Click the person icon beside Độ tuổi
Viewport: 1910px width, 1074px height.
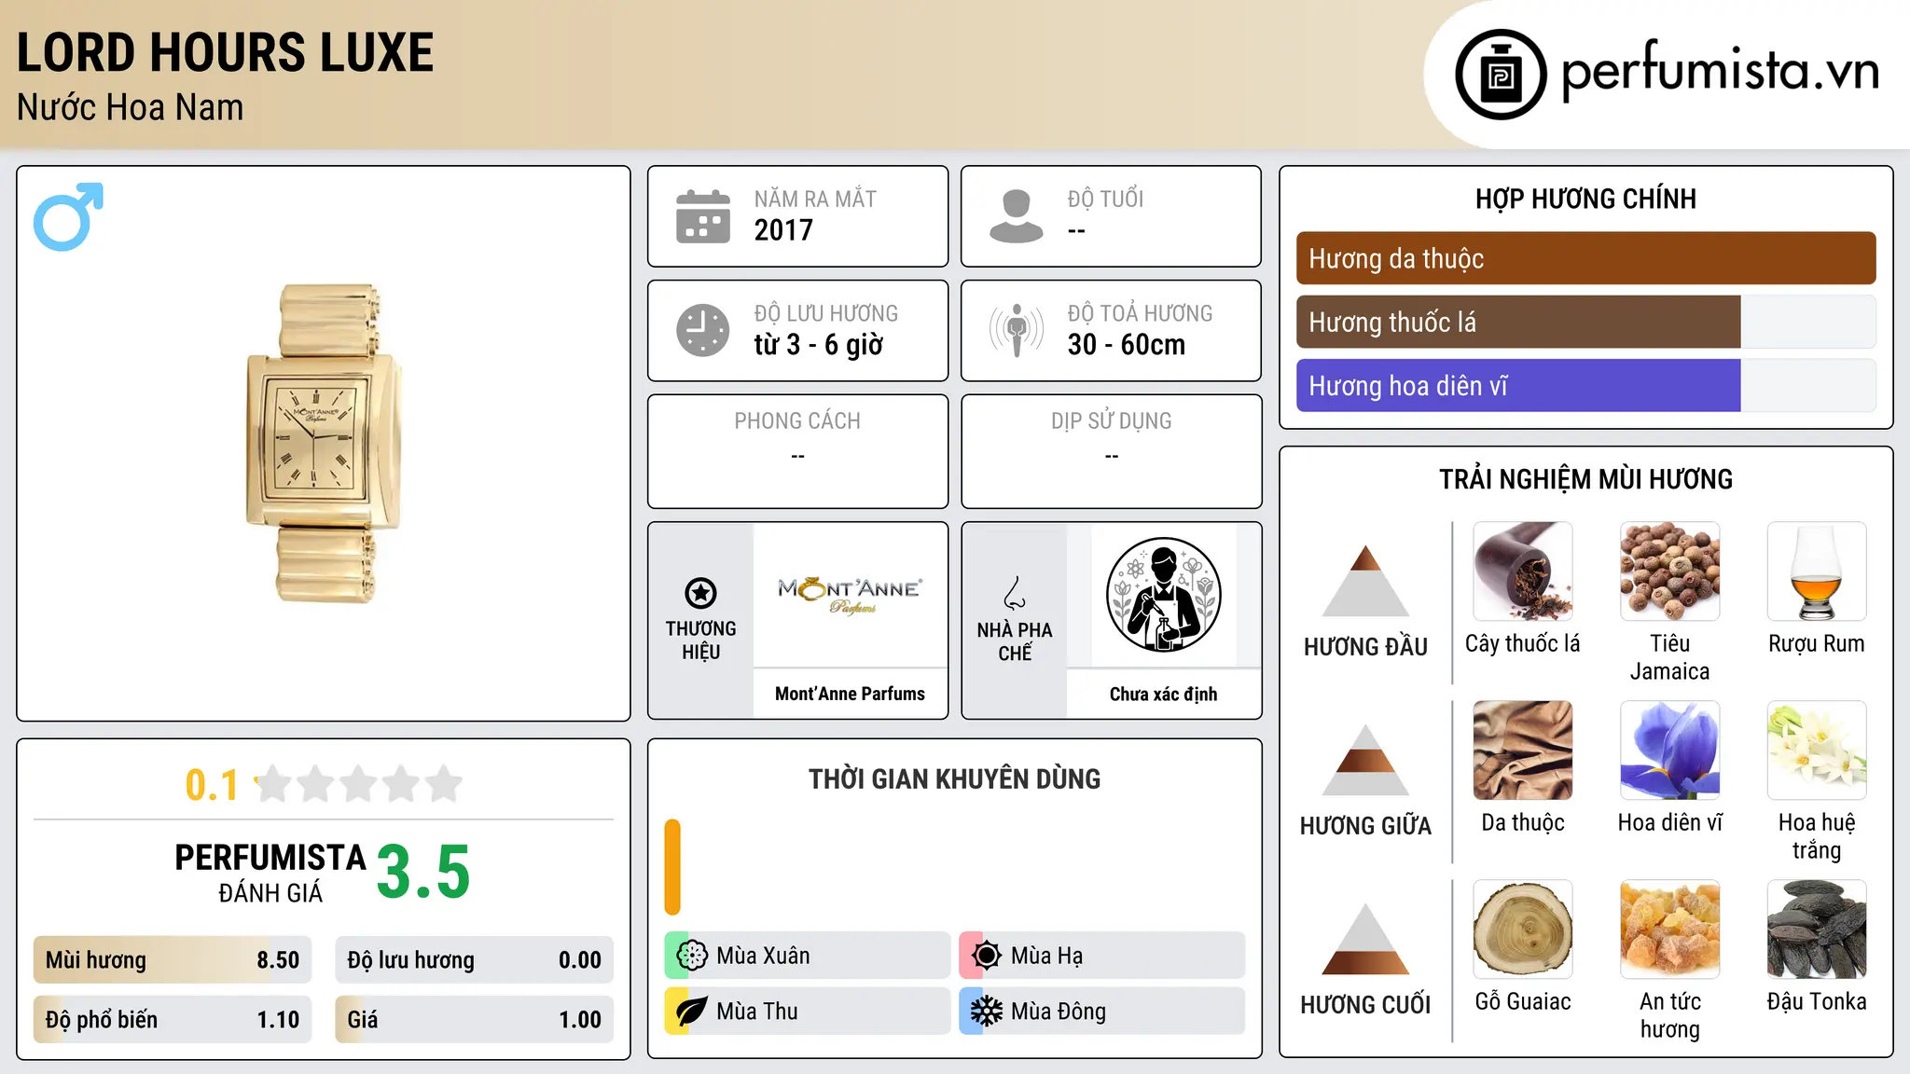pyautogui.click(x=1017, y=216)
